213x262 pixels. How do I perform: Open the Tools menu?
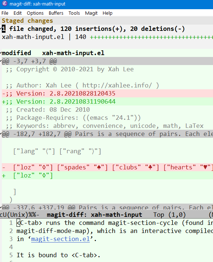point(74,13)
